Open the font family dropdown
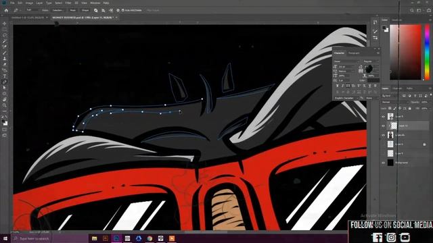 346,61
